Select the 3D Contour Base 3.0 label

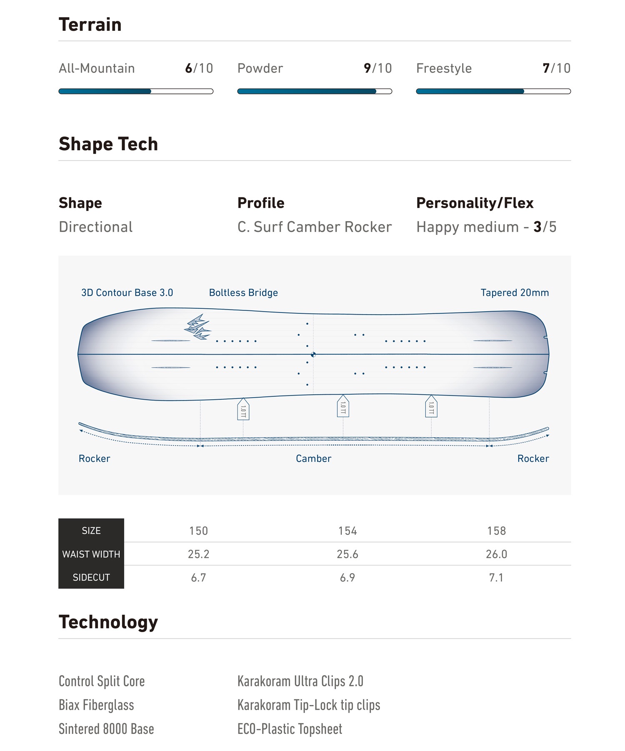point(127,293)
